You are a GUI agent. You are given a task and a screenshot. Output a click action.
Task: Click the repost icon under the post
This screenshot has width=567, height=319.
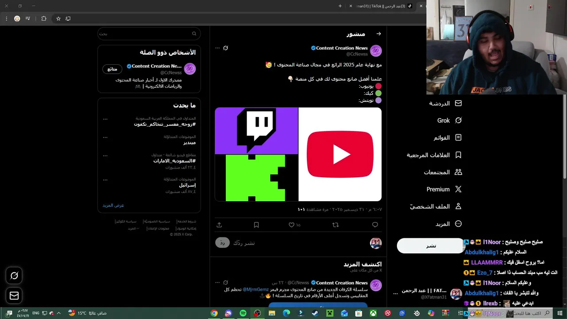click(335, 225)
